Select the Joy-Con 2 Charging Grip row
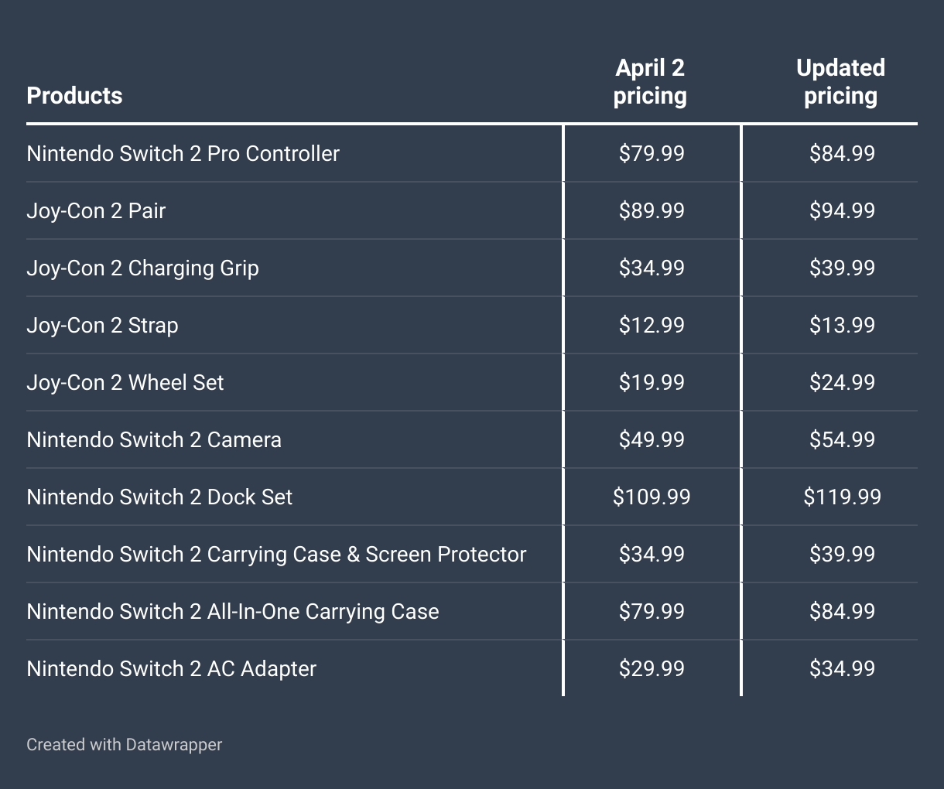 pyautogui.click(x=142, y=268)
